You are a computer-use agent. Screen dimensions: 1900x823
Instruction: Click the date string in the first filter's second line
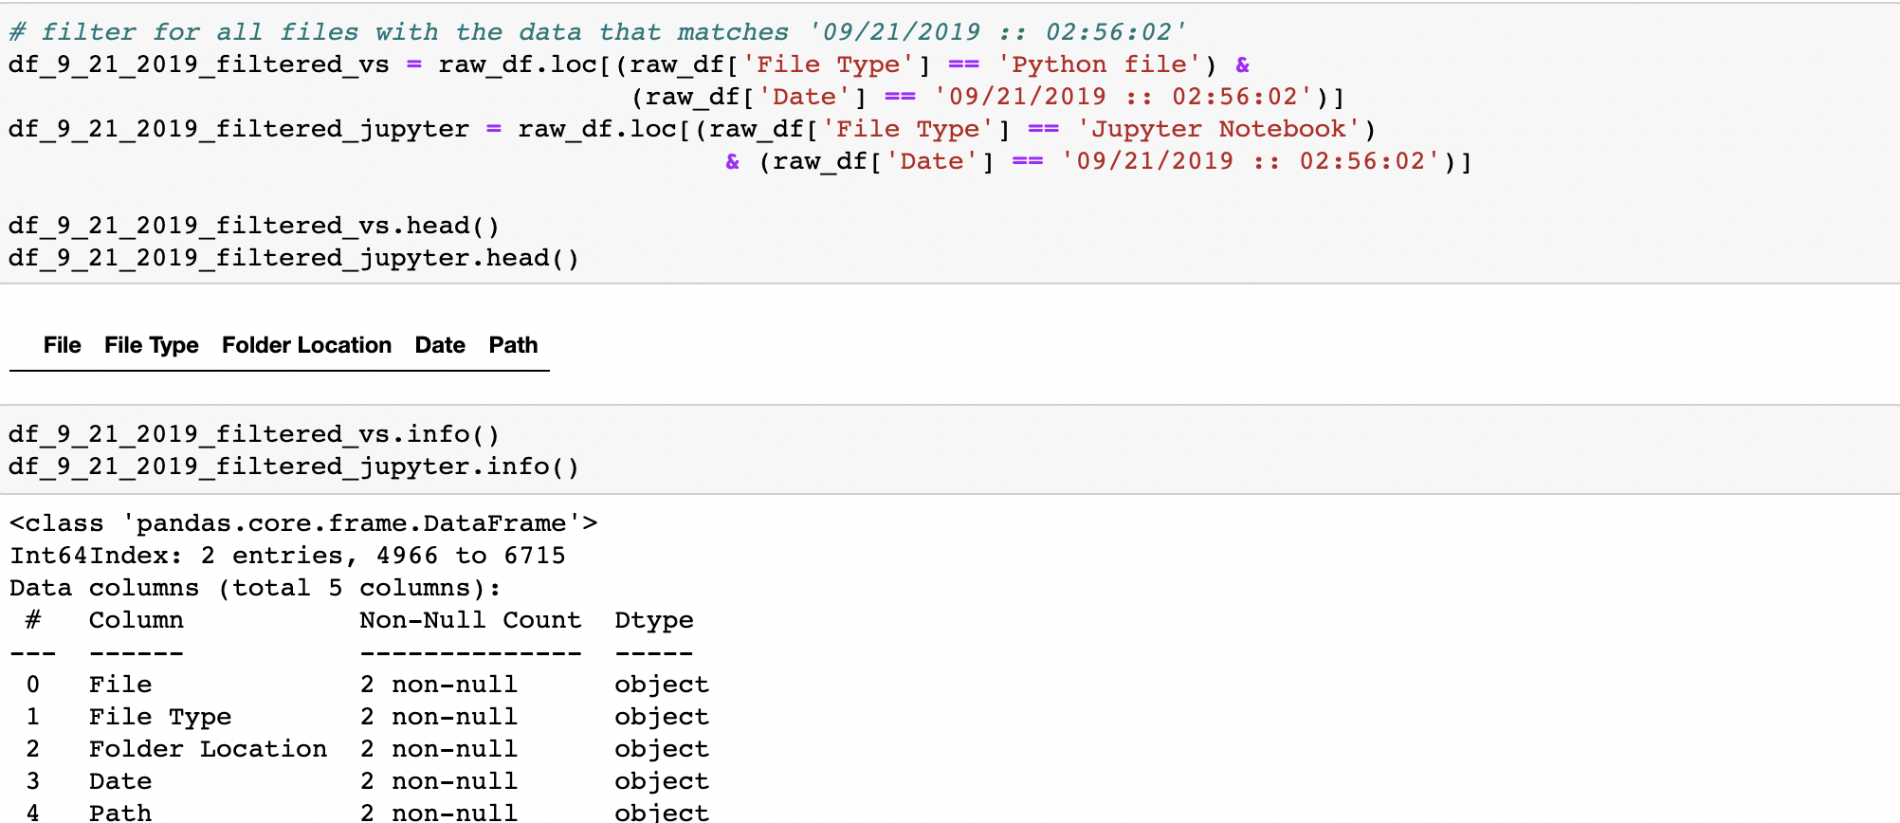tap(1124, 97)
